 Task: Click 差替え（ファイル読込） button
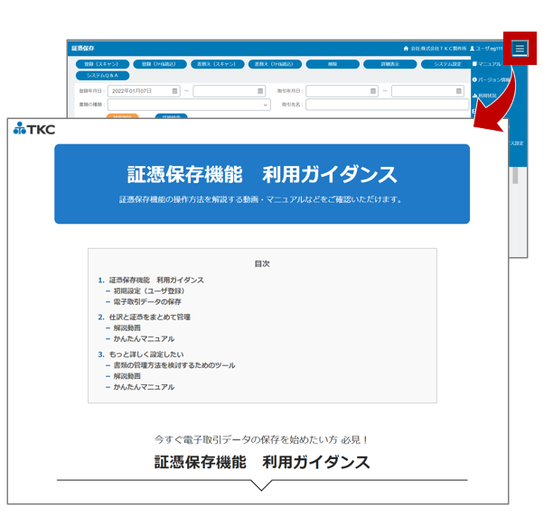[x=275, y=64]
